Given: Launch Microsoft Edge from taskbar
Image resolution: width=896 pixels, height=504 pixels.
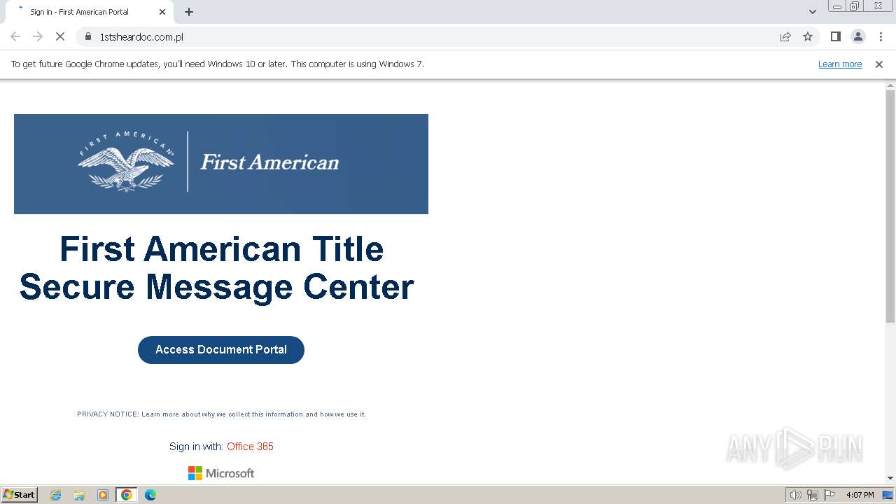Looking at the screenshot, I should [x=150, y=495].
